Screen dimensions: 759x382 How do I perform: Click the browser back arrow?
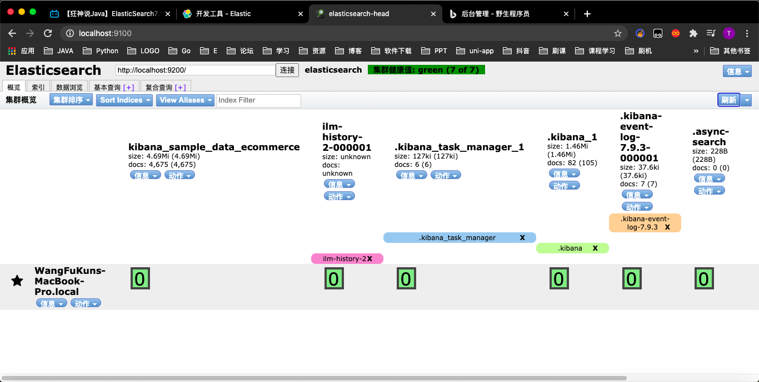(12, 33)
